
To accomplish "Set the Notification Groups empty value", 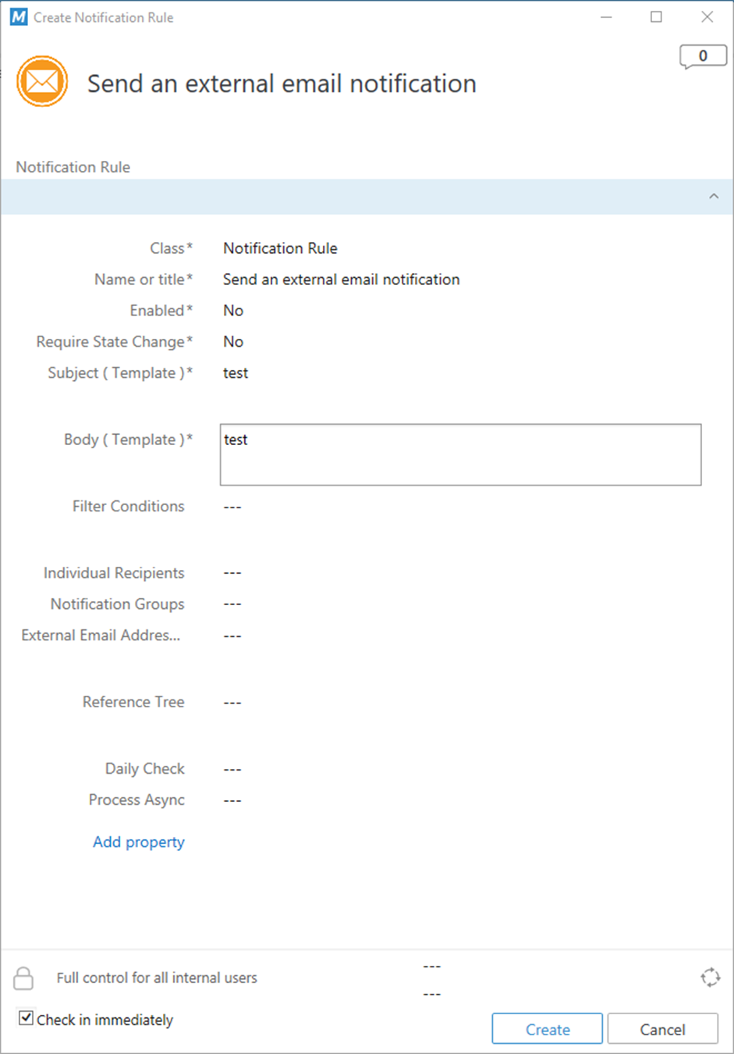I will coord(232,604).
